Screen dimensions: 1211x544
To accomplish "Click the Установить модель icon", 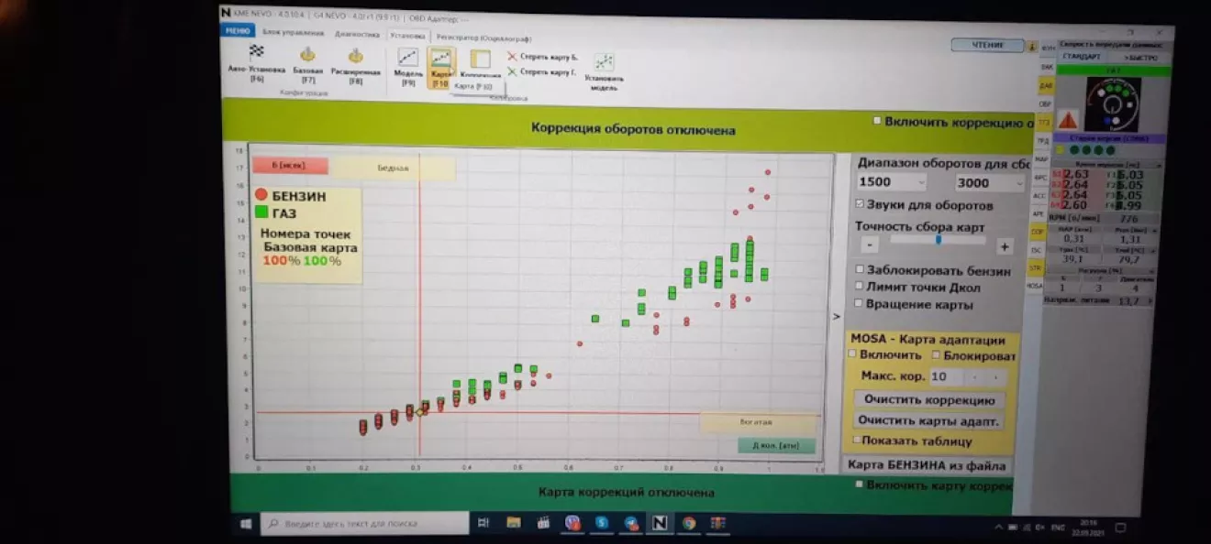I will [604, 62].
